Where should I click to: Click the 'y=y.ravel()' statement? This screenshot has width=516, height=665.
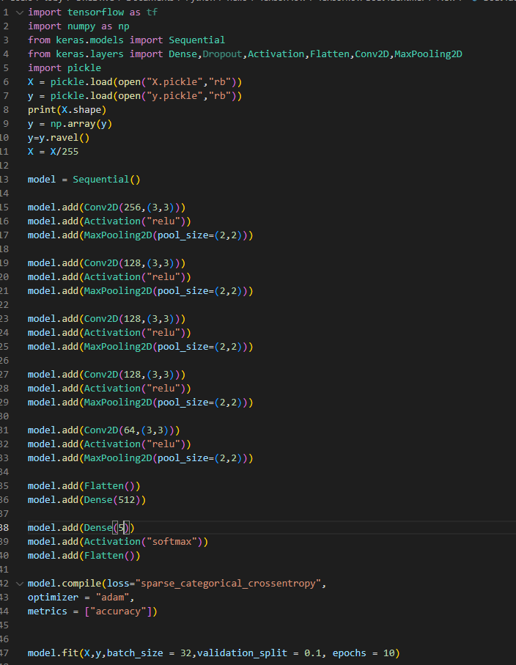click(59, 138)
